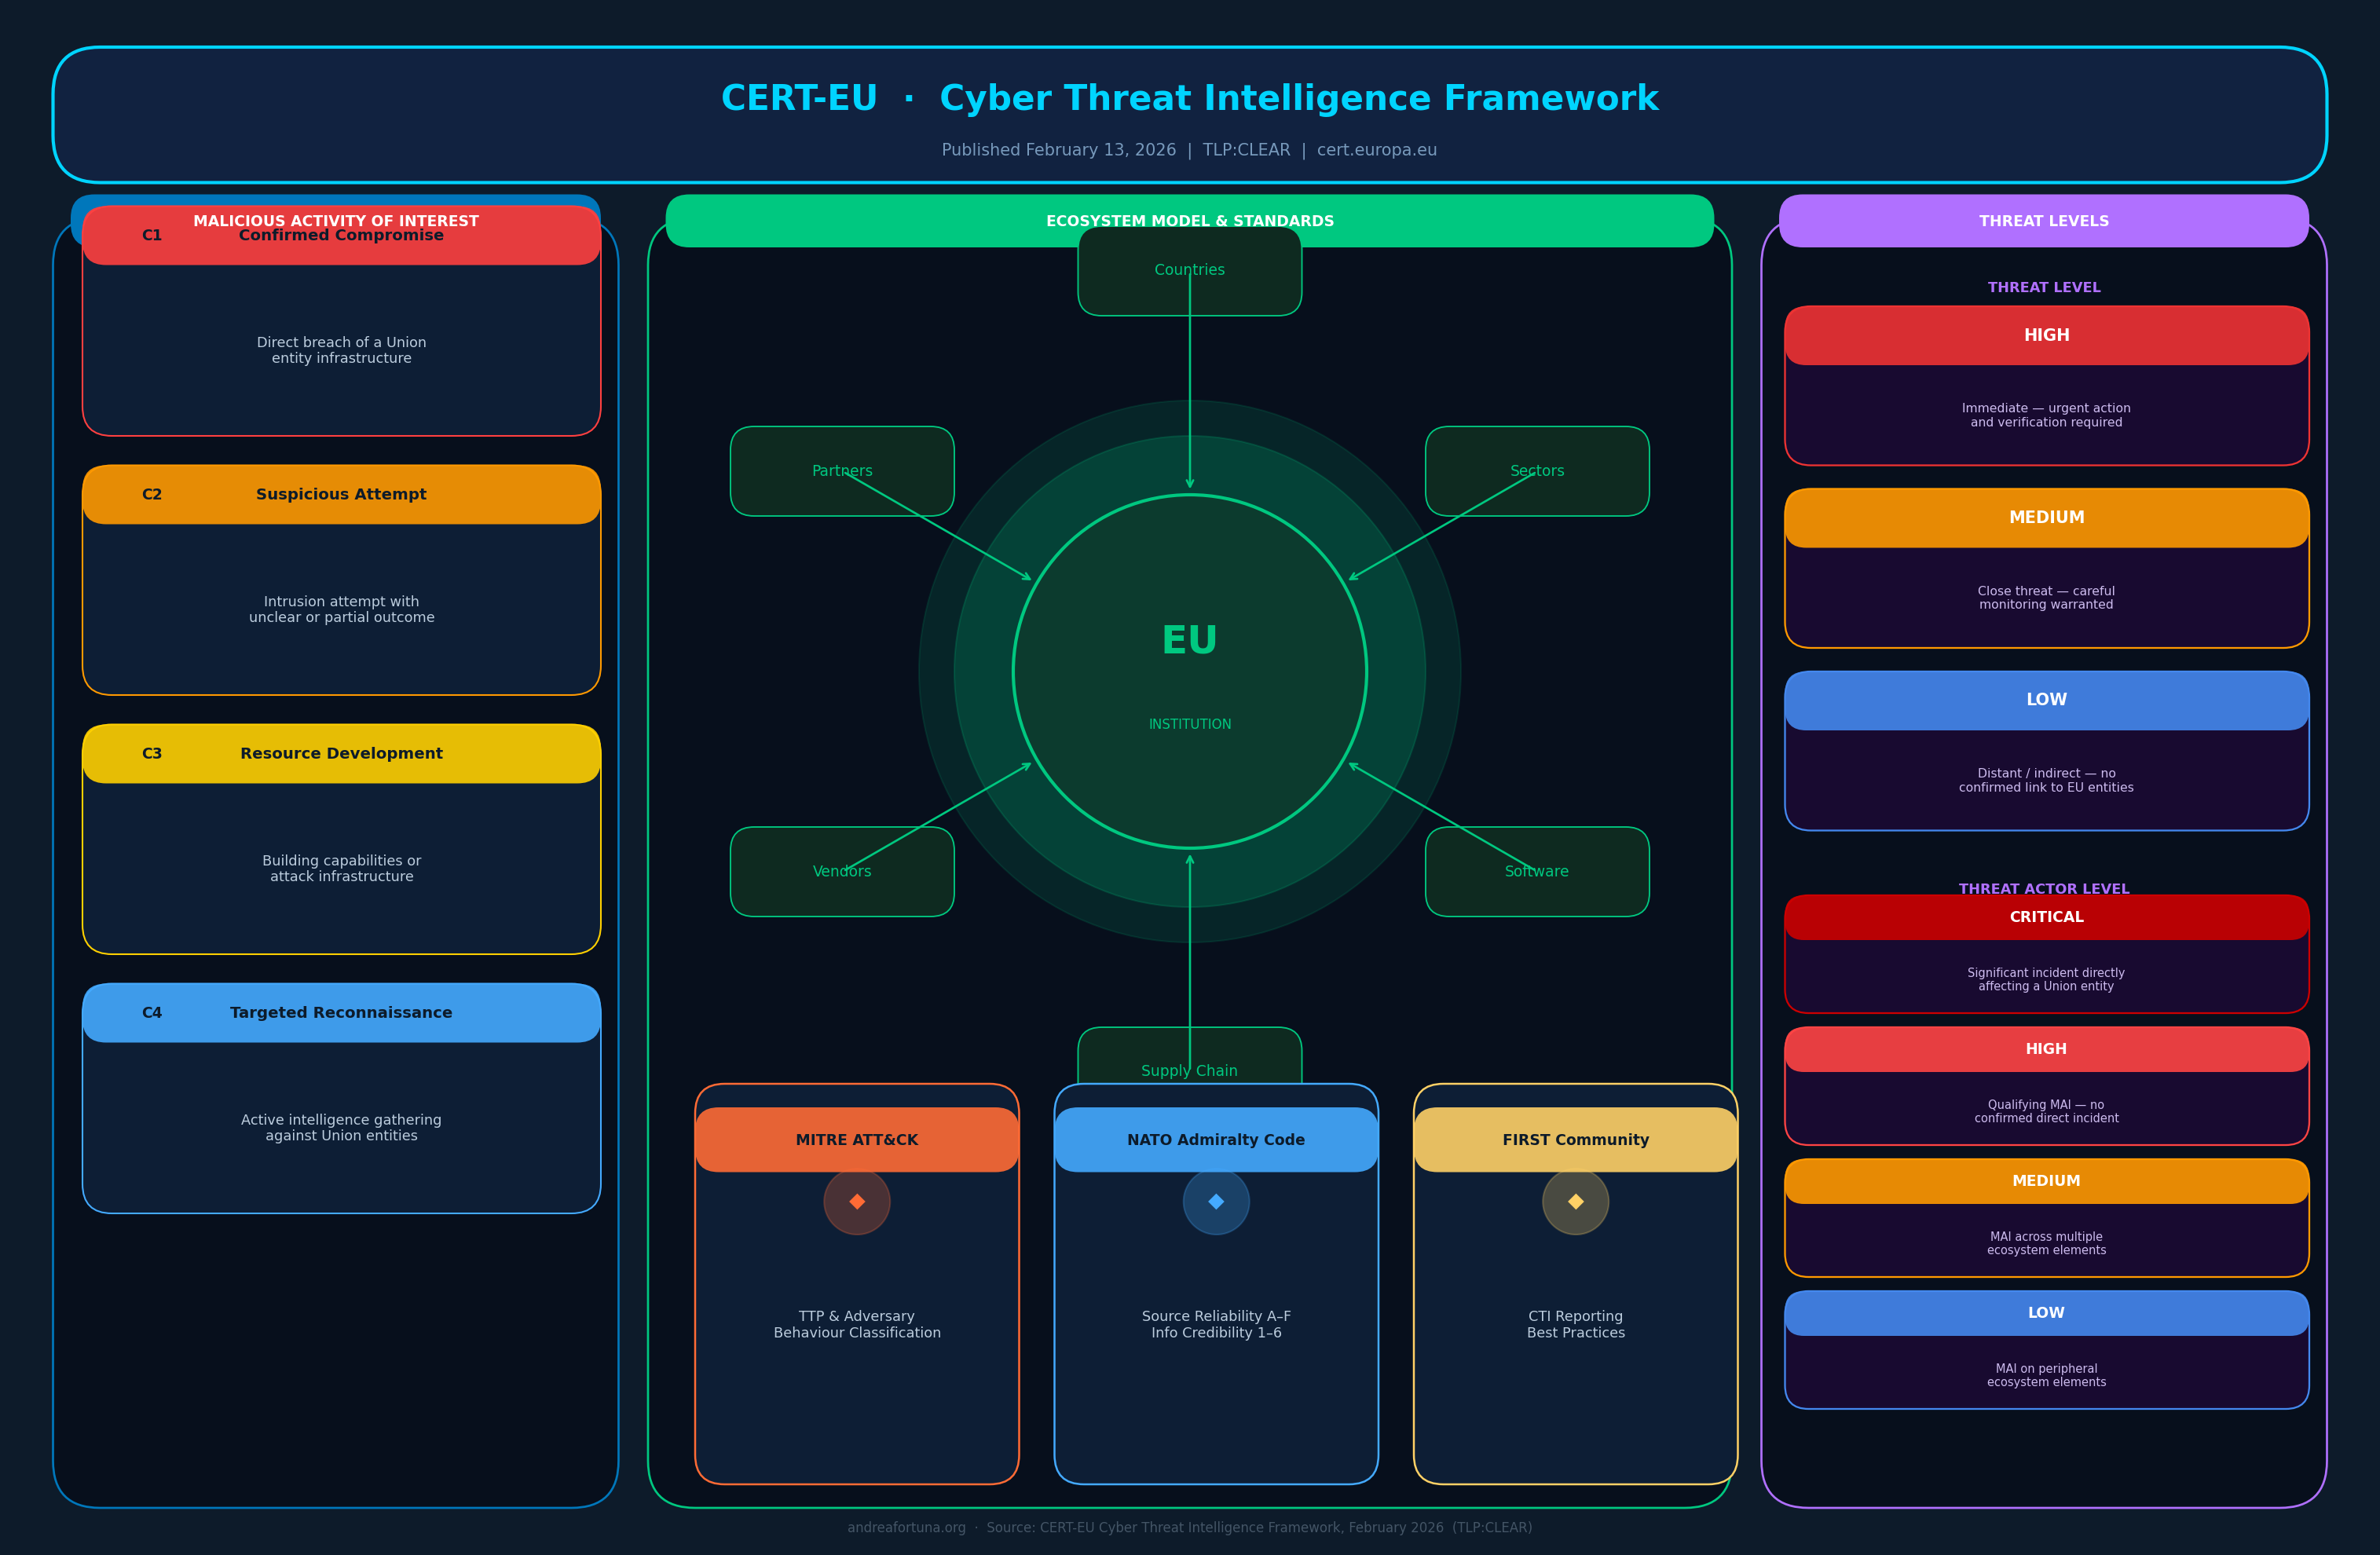
Task: Toggle the LOW threat actor level banner
Action: 2045,1312
